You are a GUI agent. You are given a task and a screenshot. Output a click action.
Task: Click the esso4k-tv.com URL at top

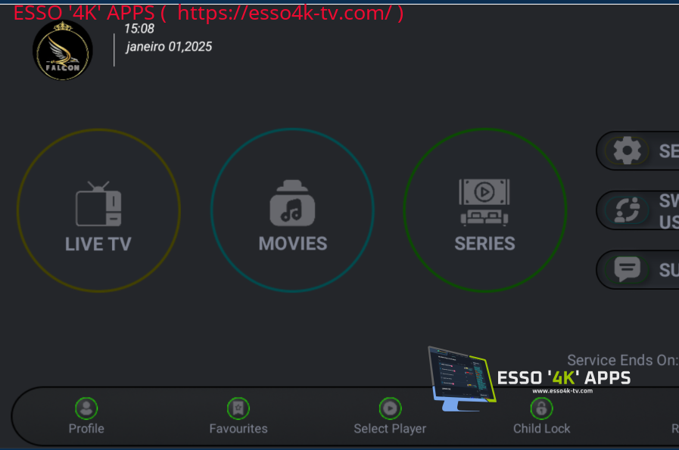(285, 13)
